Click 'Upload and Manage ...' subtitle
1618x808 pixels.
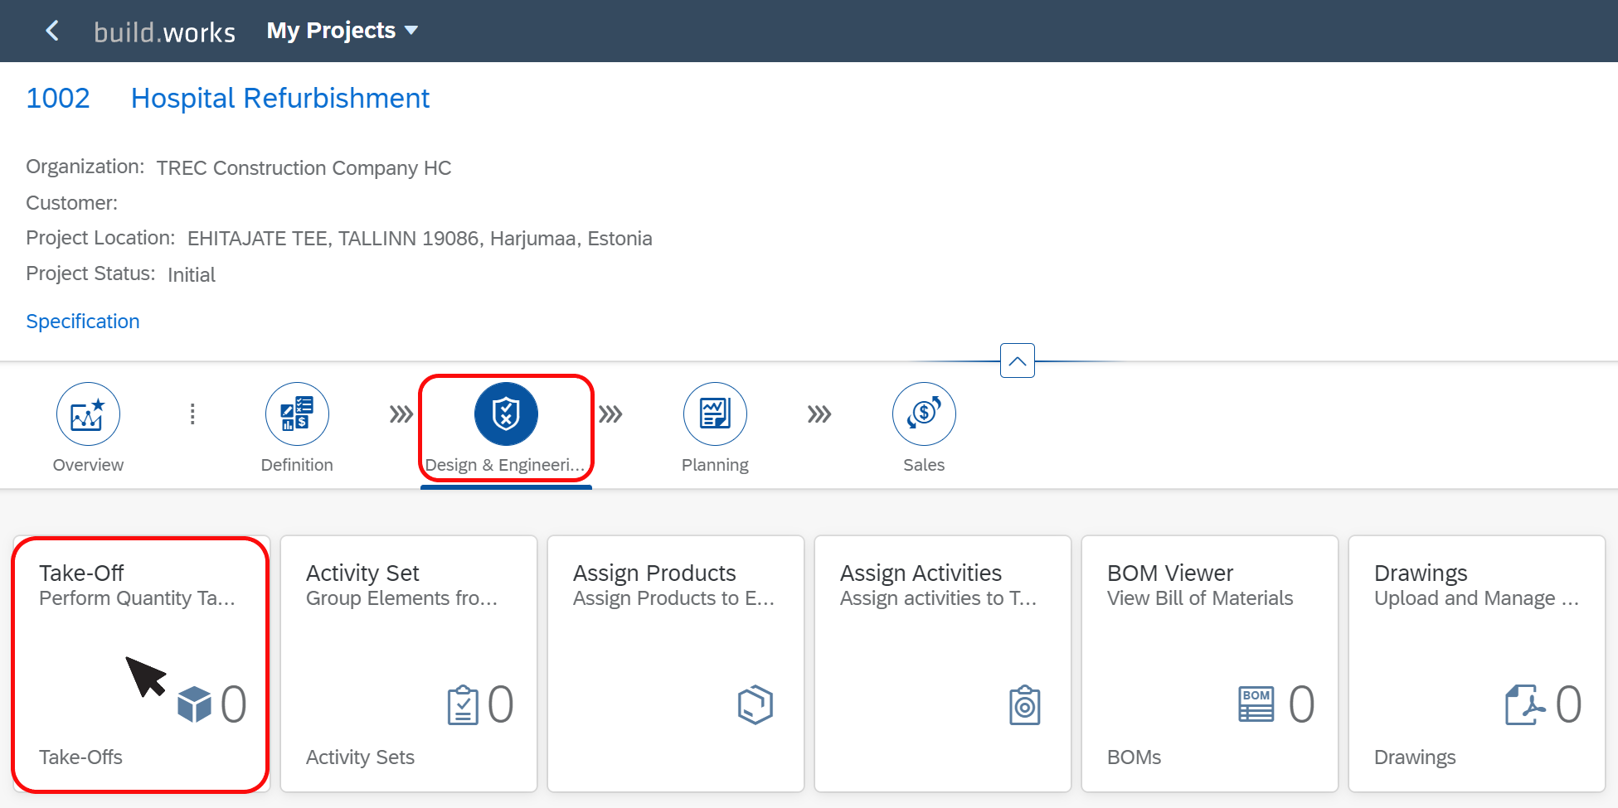tap(1476, 598)
